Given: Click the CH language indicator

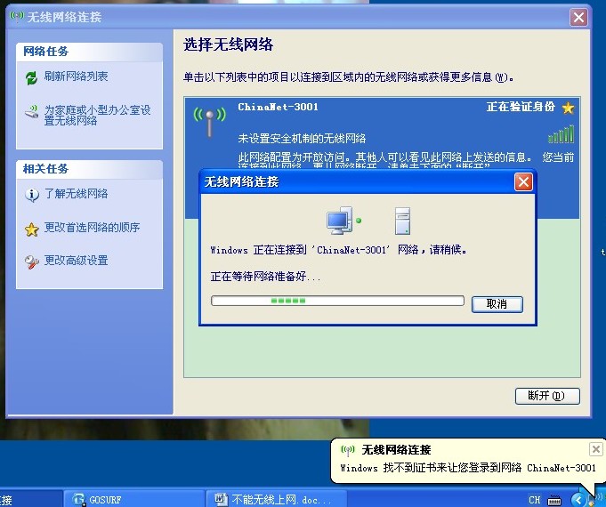Looking at the screenshot, I should [535, 500].
